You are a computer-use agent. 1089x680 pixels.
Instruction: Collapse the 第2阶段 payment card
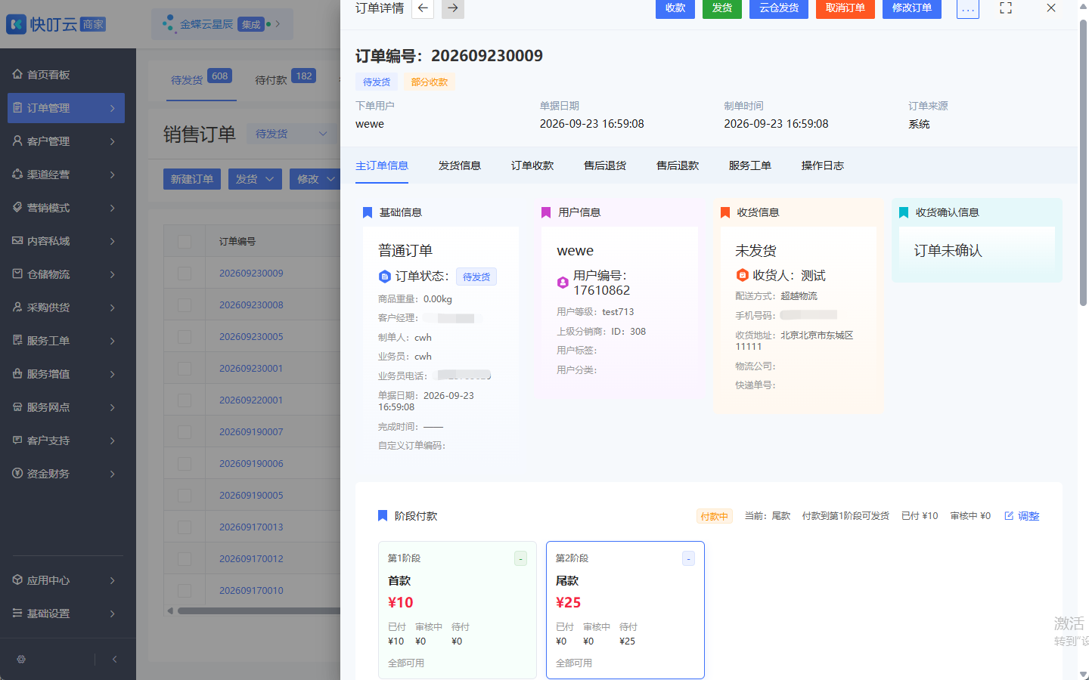689,558
